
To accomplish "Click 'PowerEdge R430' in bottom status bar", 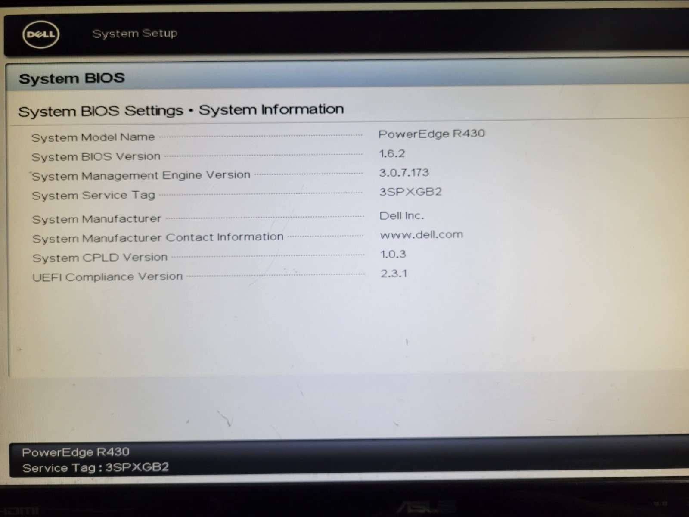I will [76, 452].
